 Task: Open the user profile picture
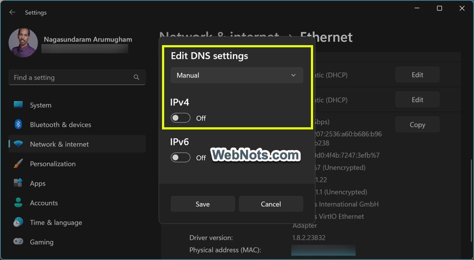(x=23, y=43)
